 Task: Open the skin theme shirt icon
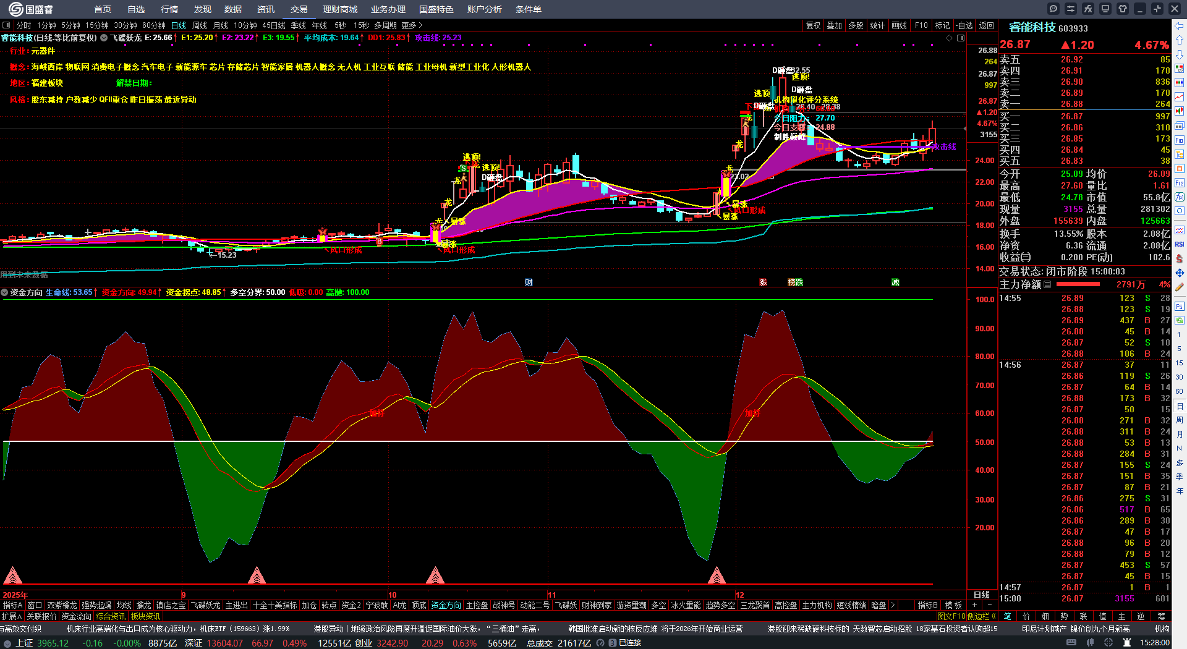click(1123, 9)
